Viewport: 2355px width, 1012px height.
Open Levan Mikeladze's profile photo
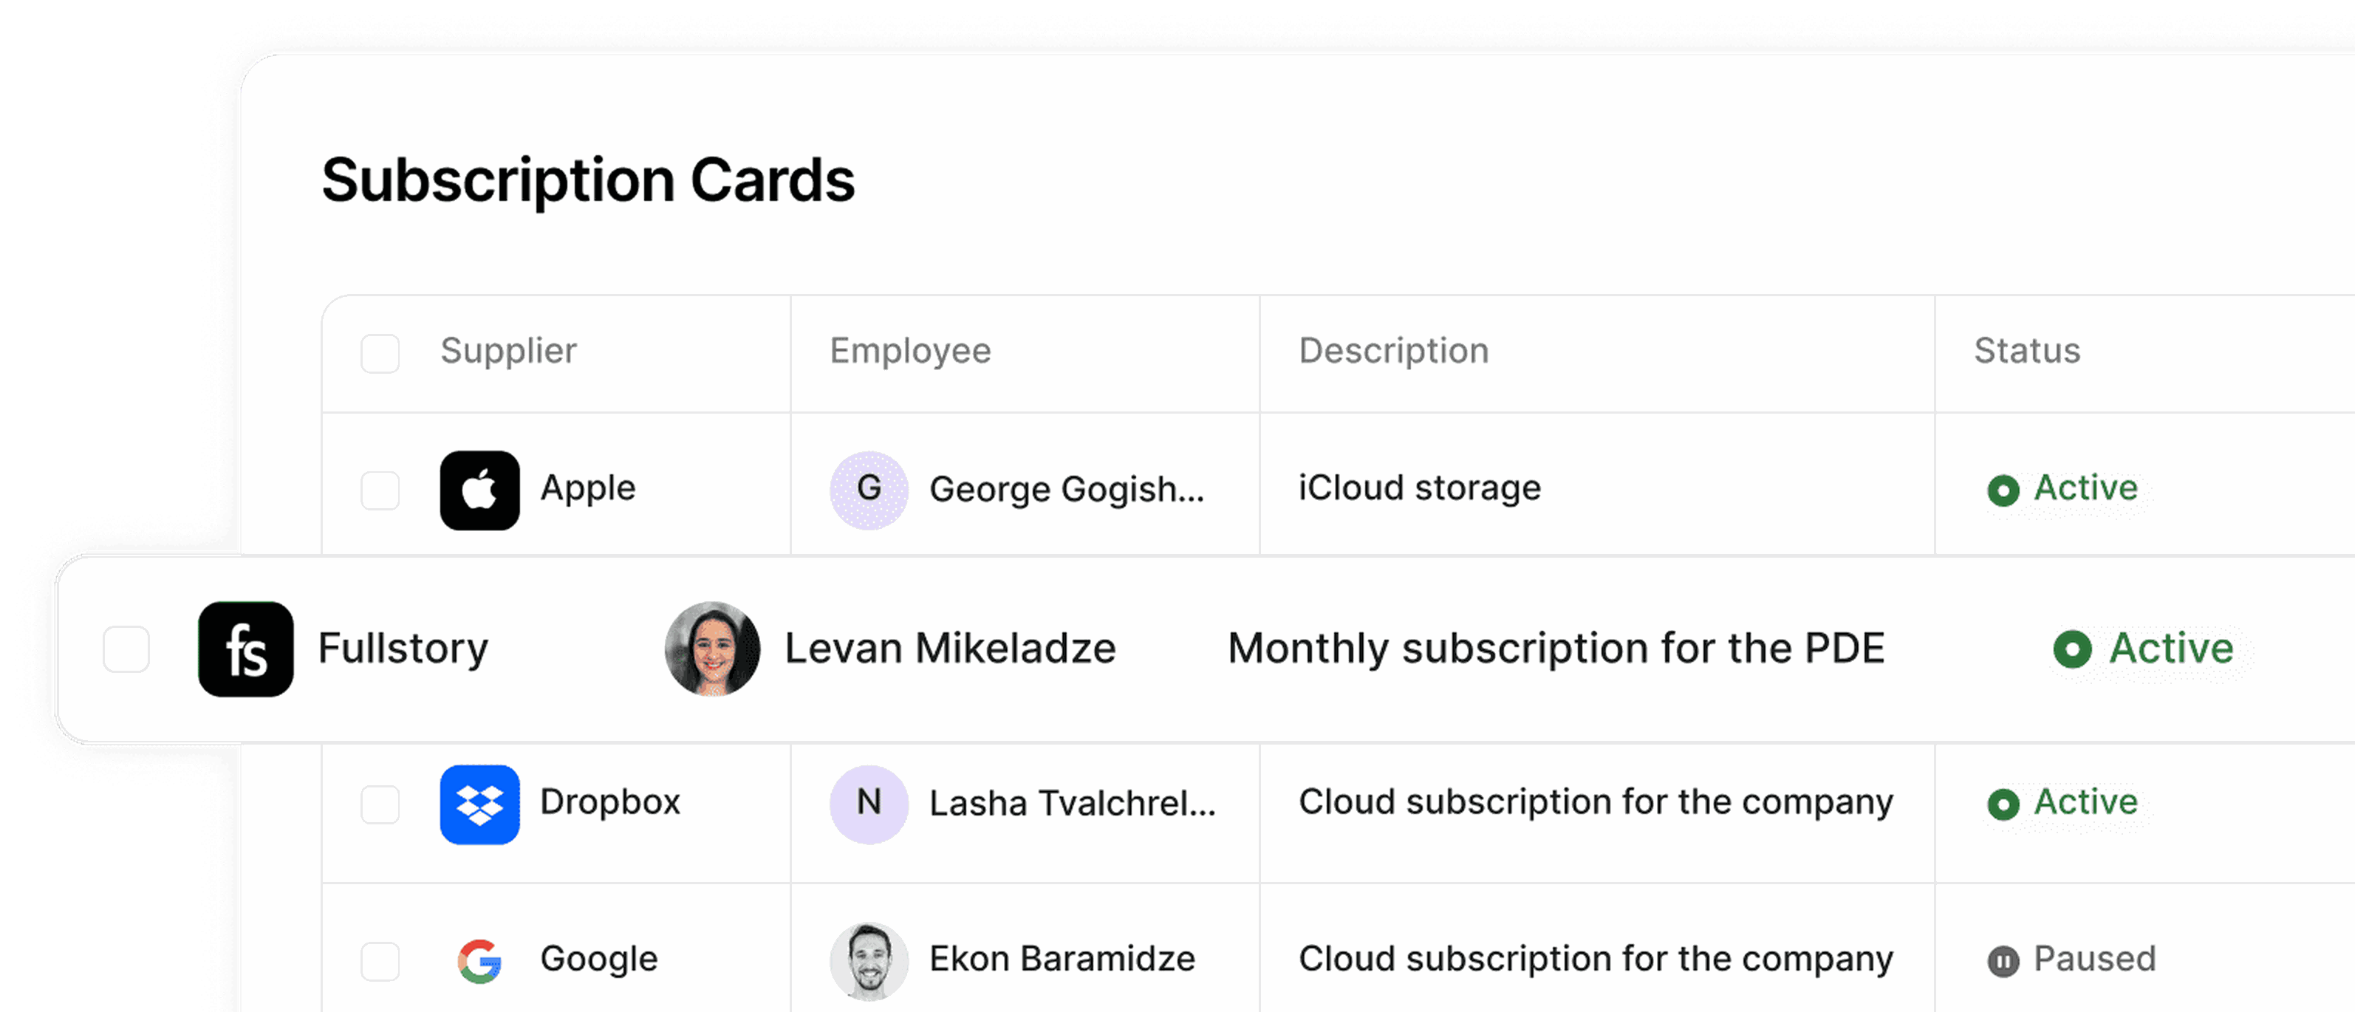click(712, 649)
